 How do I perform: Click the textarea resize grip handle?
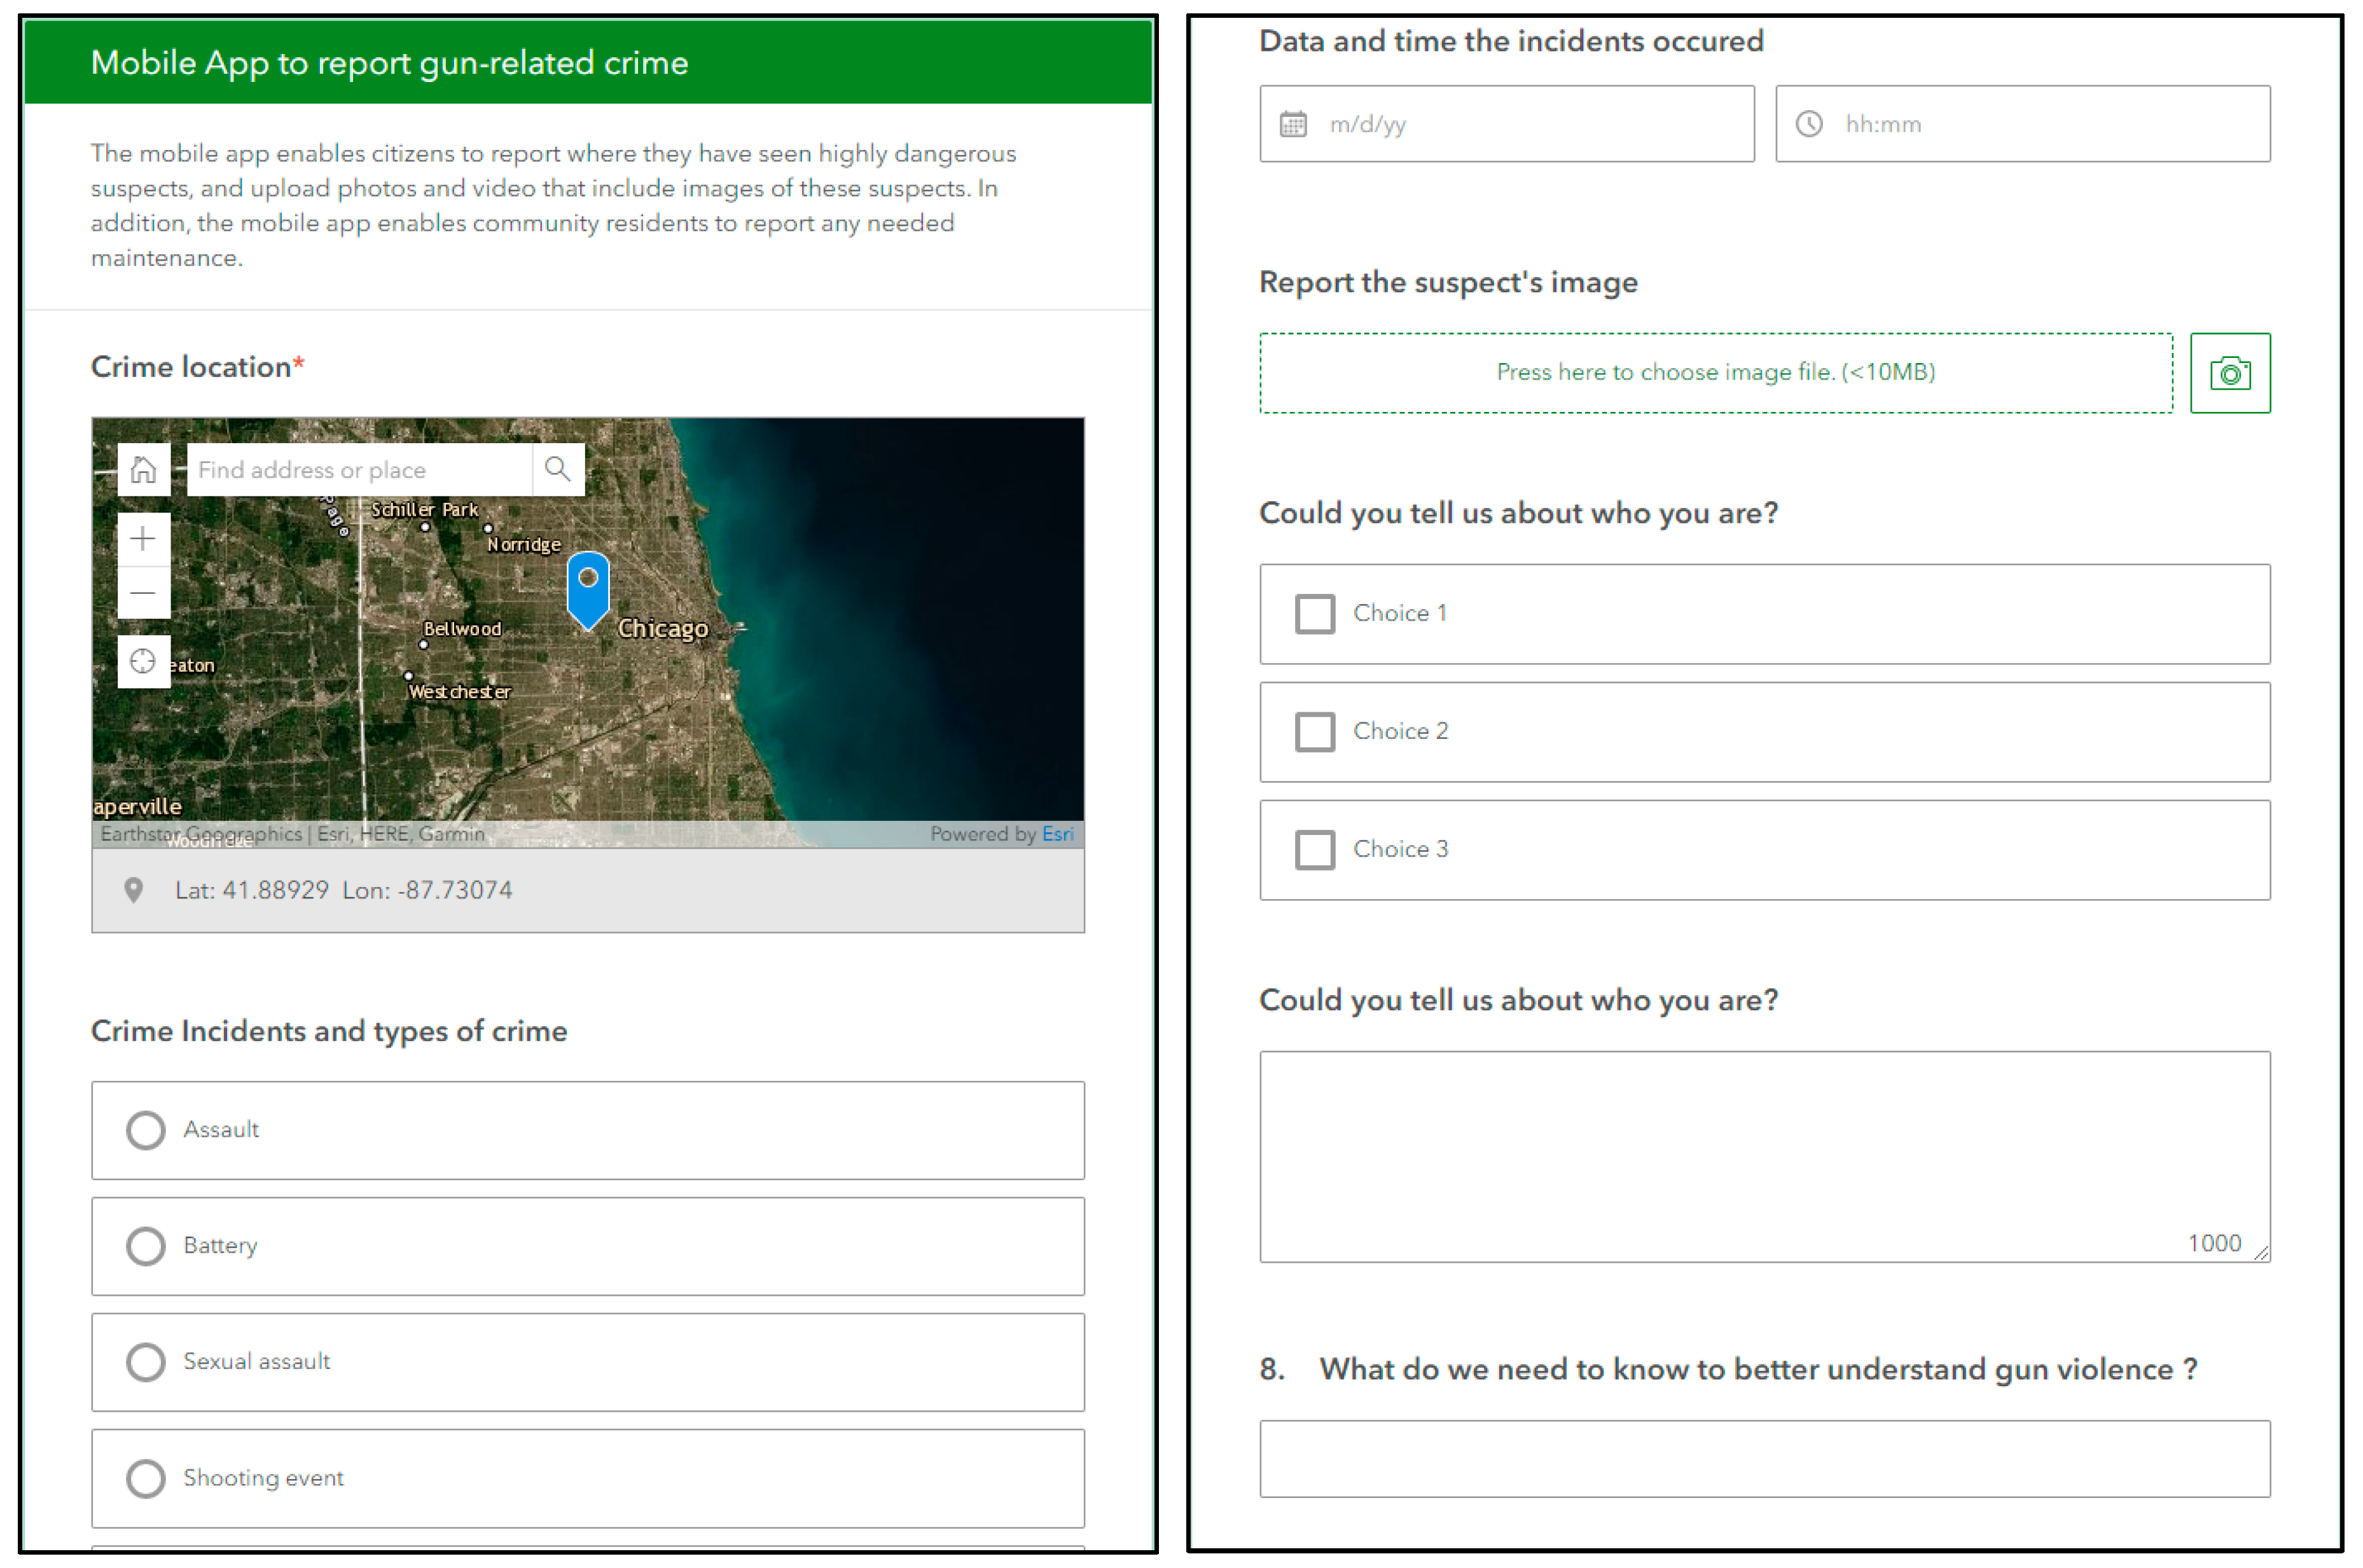tap(2261, 1253)
